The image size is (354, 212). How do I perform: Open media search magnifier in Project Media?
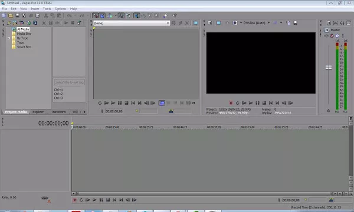(35, 23)
